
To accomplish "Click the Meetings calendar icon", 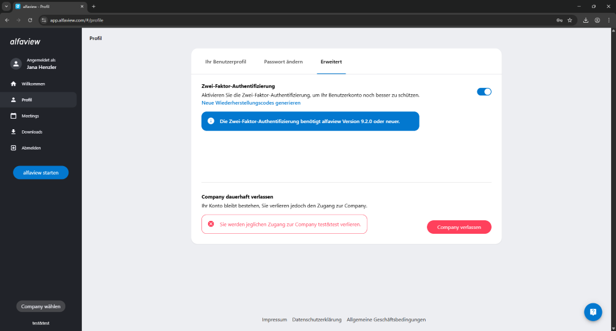I will 14,116.
